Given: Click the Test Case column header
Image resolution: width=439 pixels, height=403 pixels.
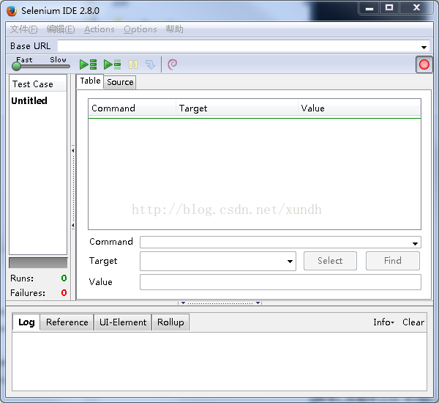Looking at the screenshot, I should (38, 84).
